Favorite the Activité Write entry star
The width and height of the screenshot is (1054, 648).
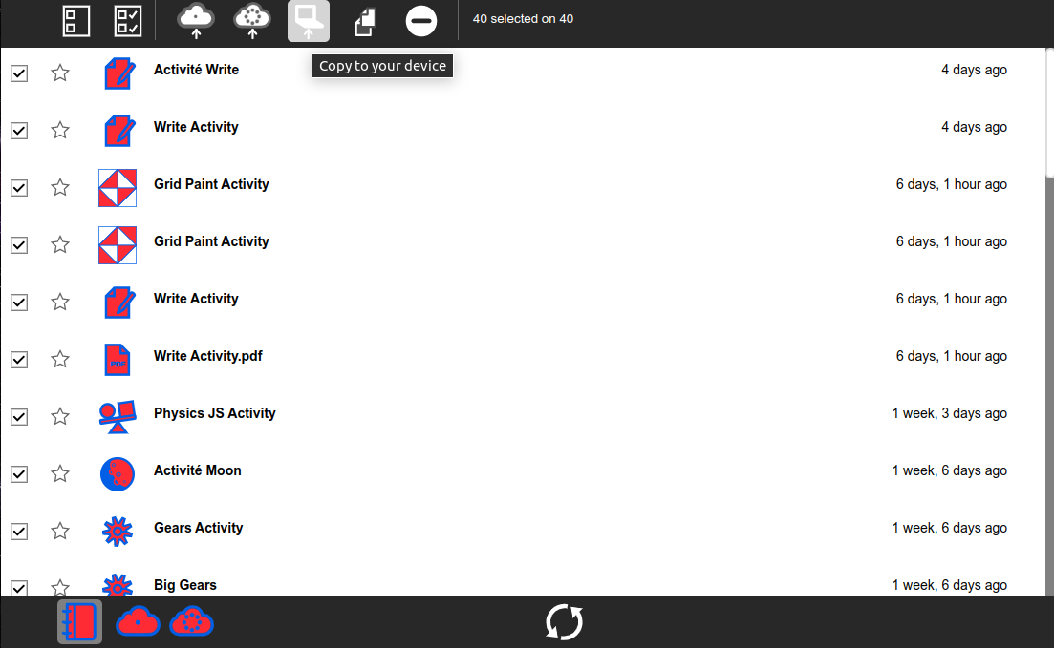coord(60,73)
